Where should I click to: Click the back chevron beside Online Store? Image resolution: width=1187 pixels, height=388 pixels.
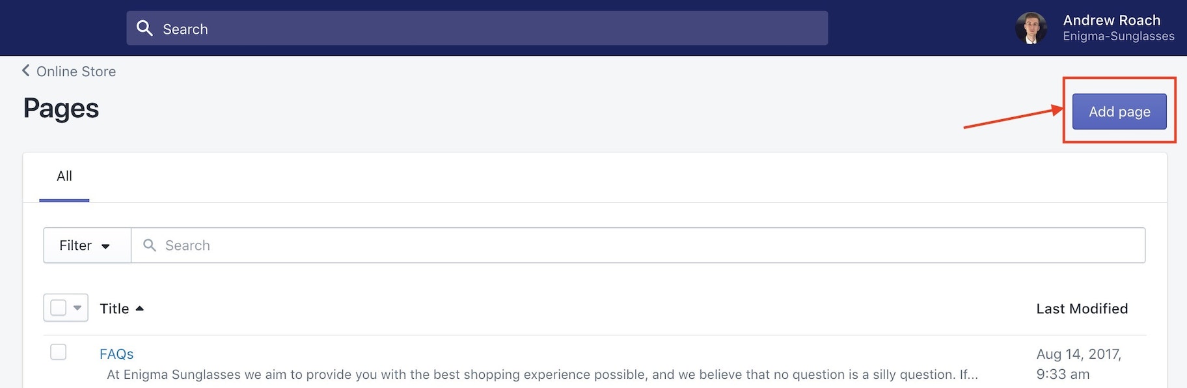click(x=26, y=70)
